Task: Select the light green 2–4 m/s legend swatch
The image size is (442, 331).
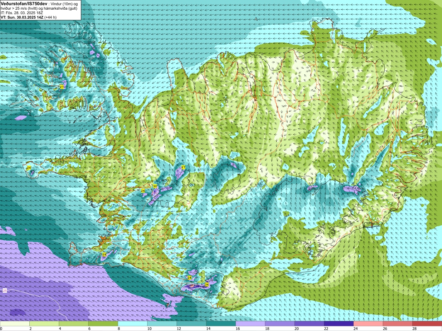Action: click(44, 324)
